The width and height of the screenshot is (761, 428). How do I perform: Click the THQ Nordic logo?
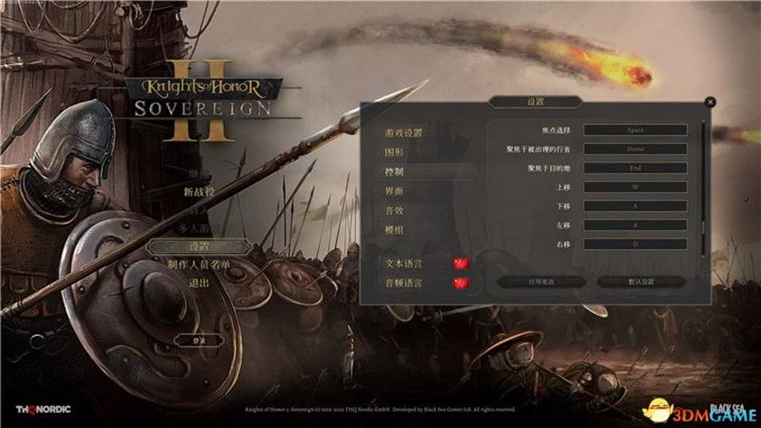[x=43, y=409]
